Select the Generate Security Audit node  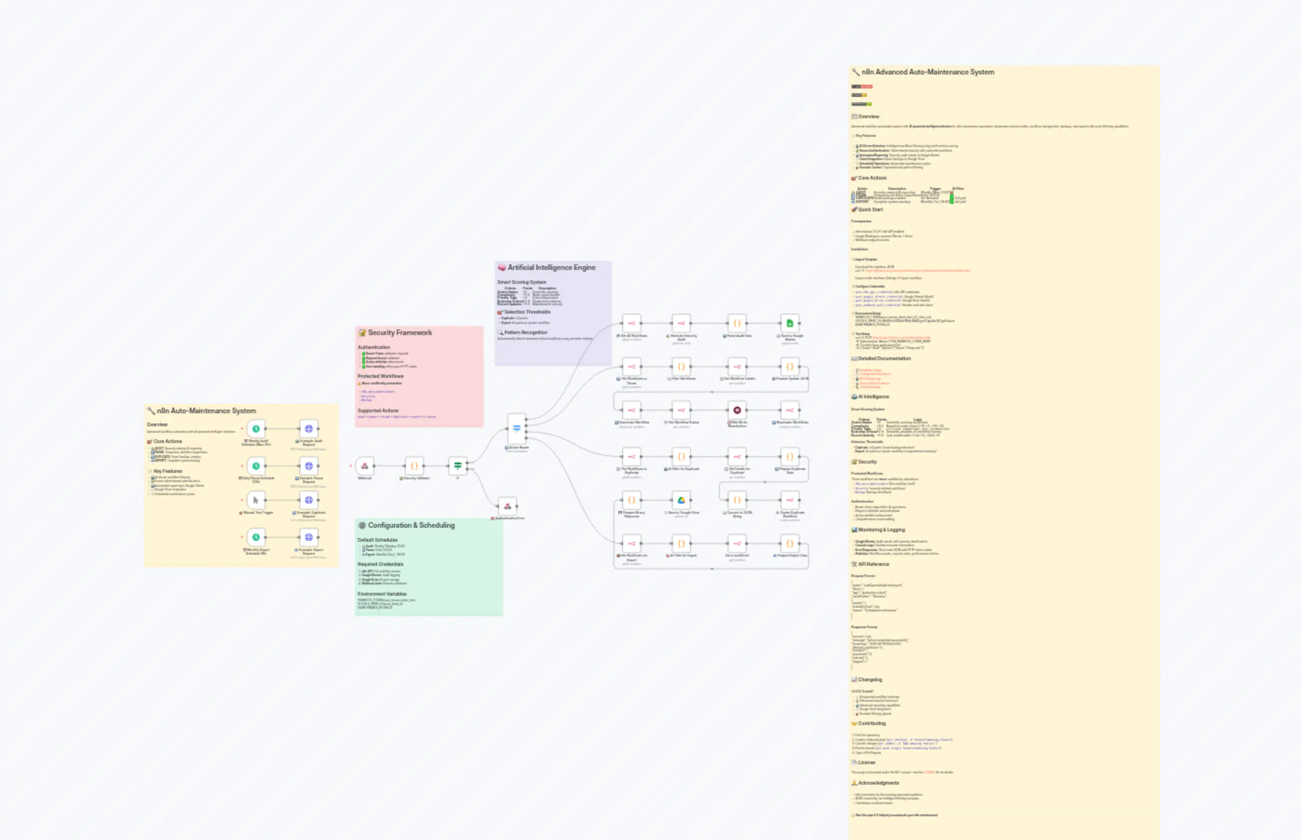click(681, 323)
